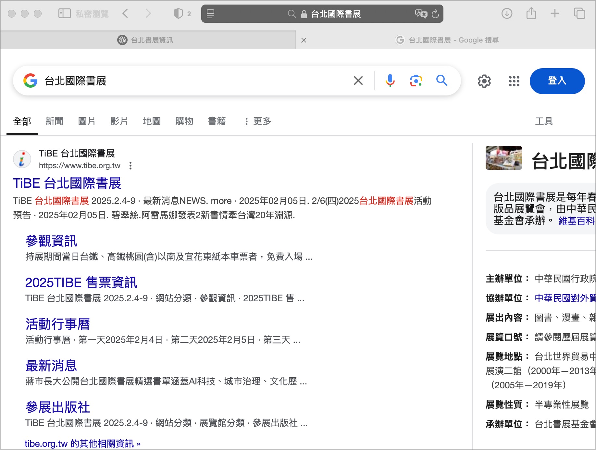The image size is (596, 450).
Task: Click the 展覽性質 value 半專業性展覽
Action: (562, 405)
